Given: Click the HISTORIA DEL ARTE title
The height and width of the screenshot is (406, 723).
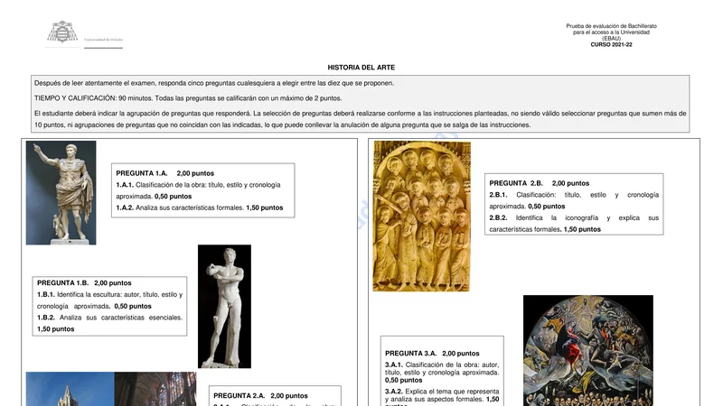Looking at the screenshot, I should tap(361, 68).
